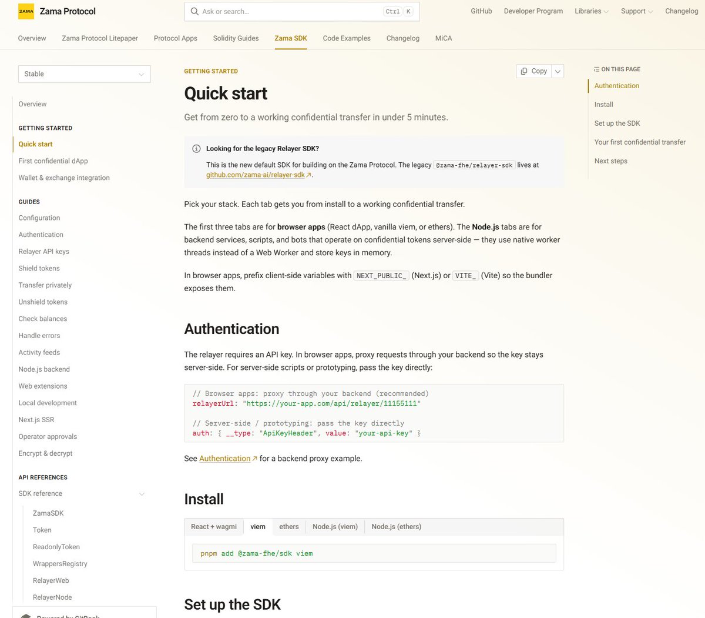
Task: Open WrappersRegistry reference page
Action: click(x=60, y=564)
